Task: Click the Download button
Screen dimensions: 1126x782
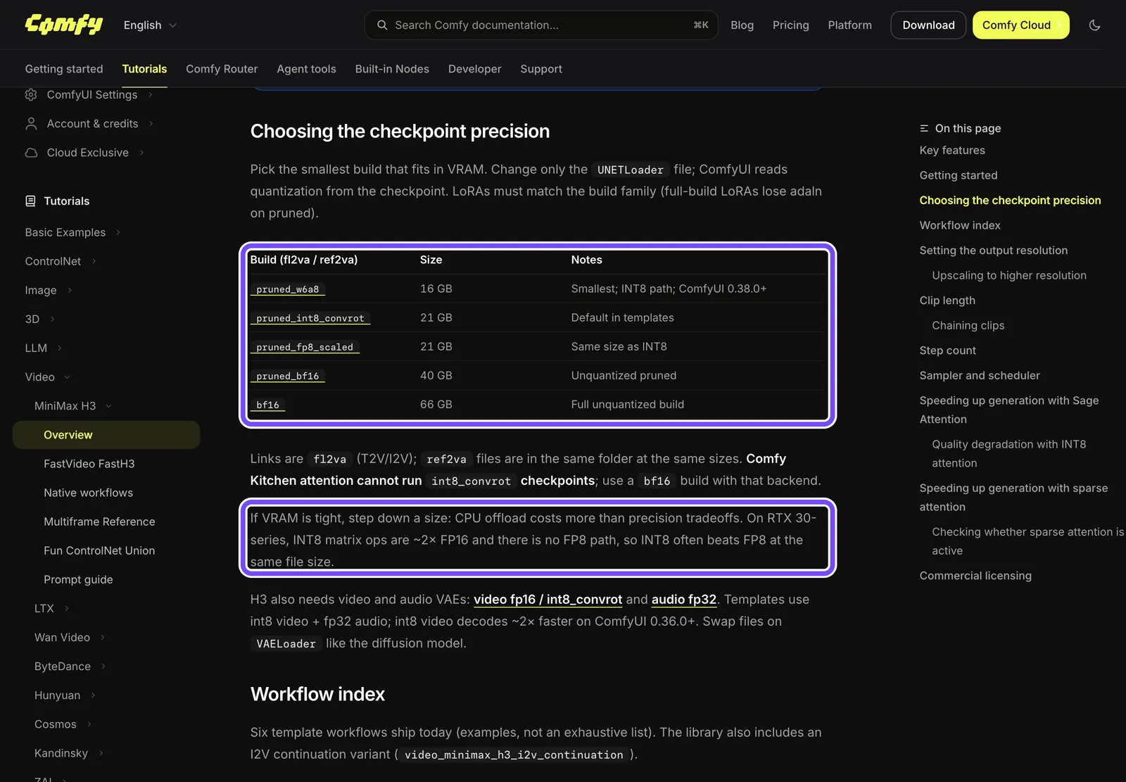Action: pyautogui.click(x=928, y=25)
